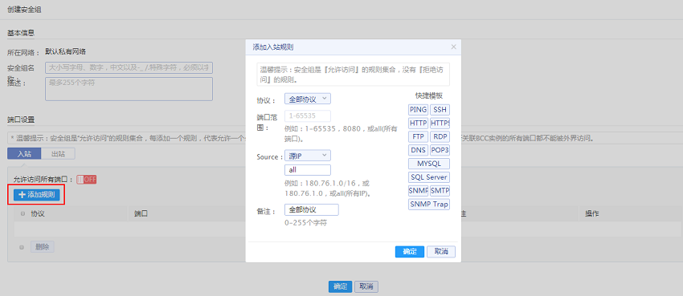This screenshot has height=296, width=683.
Task: Click the 基本信息 section heading
Action: coord(21,32)
